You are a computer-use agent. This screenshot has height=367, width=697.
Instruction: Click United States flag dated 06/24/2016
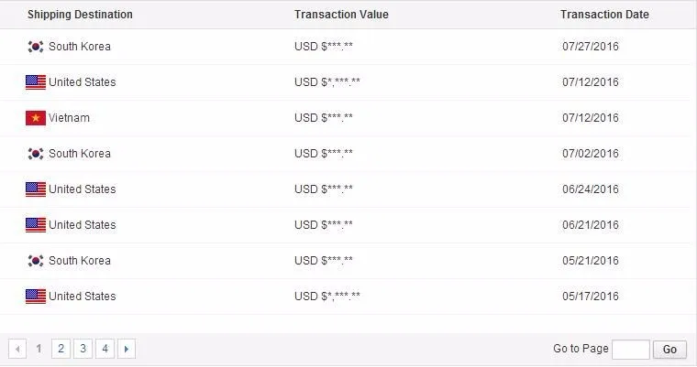tap(36, 189)
